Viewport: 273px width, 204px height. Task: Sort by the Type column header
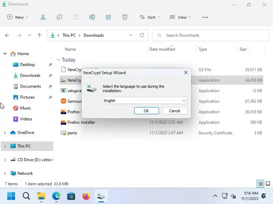click(x=203, y=49)
